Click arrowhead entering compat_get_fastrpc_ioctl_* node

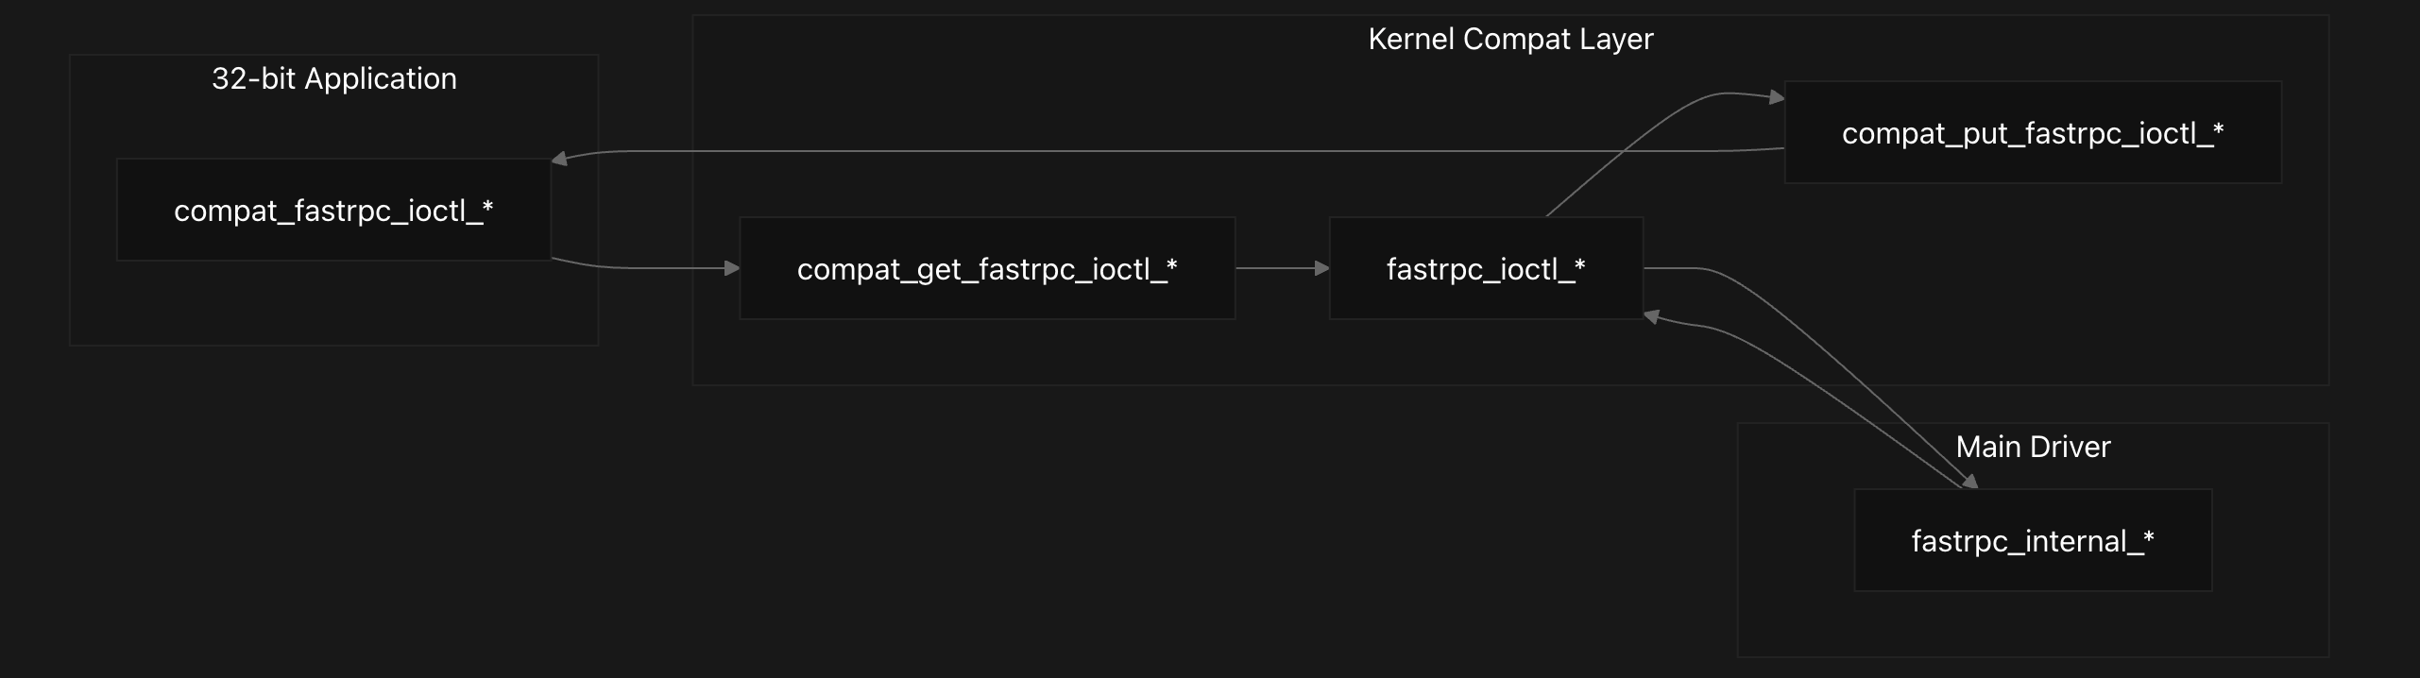pos(732,268)
